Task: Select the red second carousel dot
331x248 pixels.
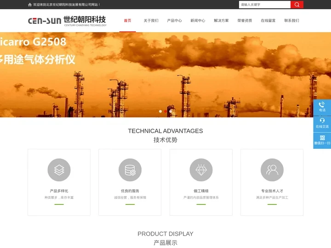Action: pyautogui.click(x=165, y=111)
